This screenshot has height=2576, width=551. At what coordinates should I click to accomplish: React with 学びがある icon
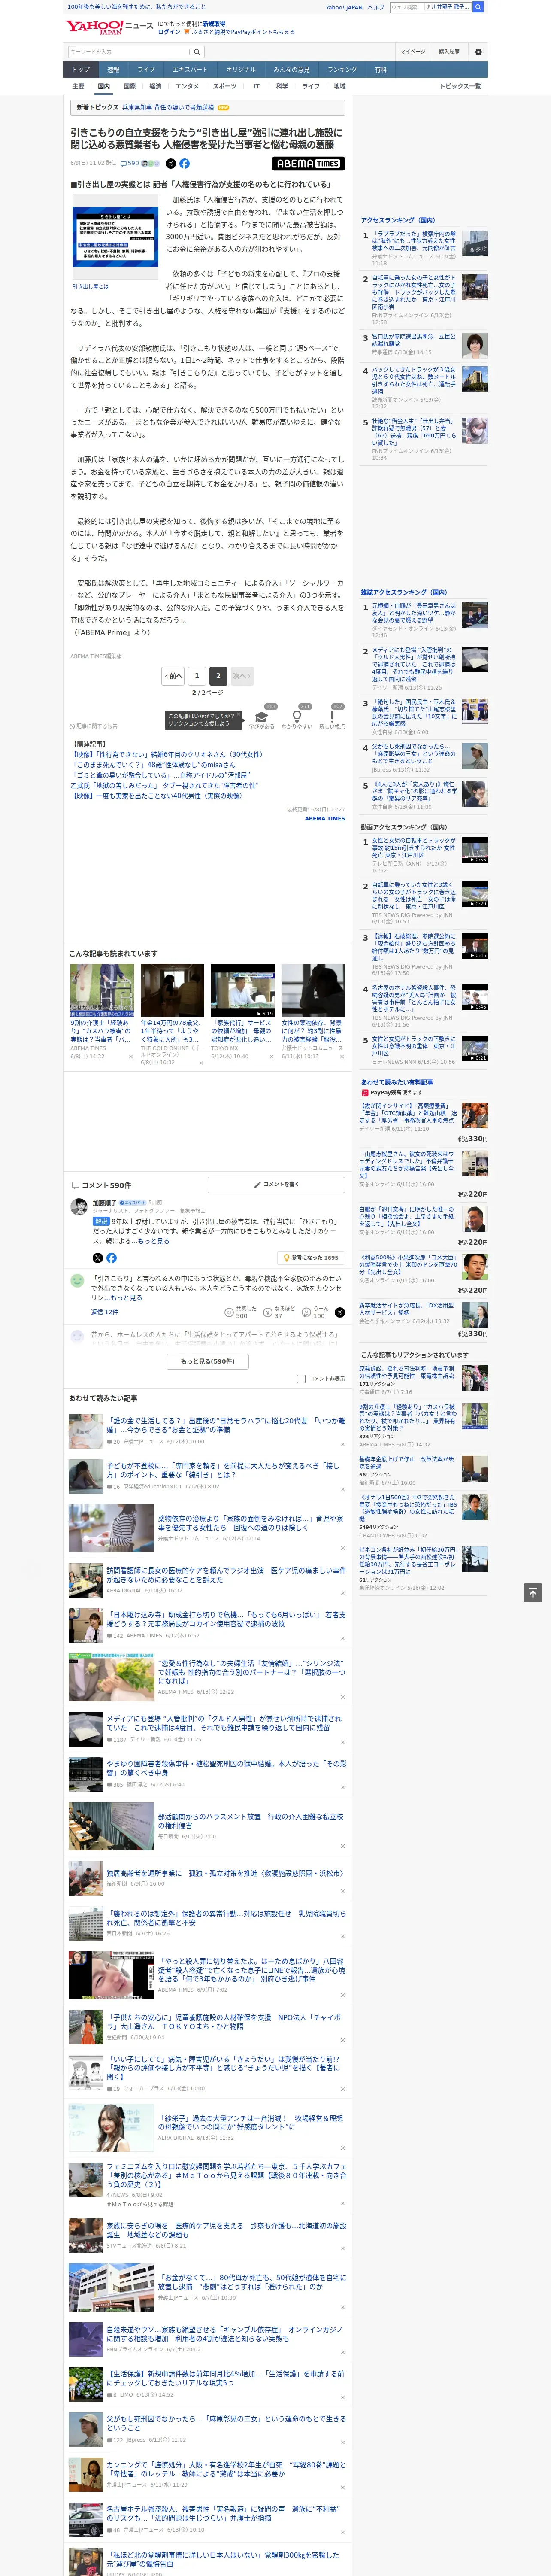coord(262,717)
